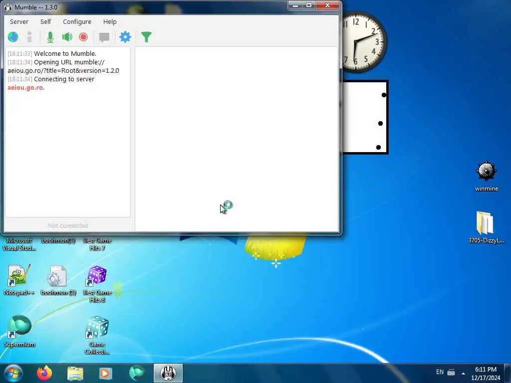
Task: Click the Show desktop strip
Action: pos(508,374)
